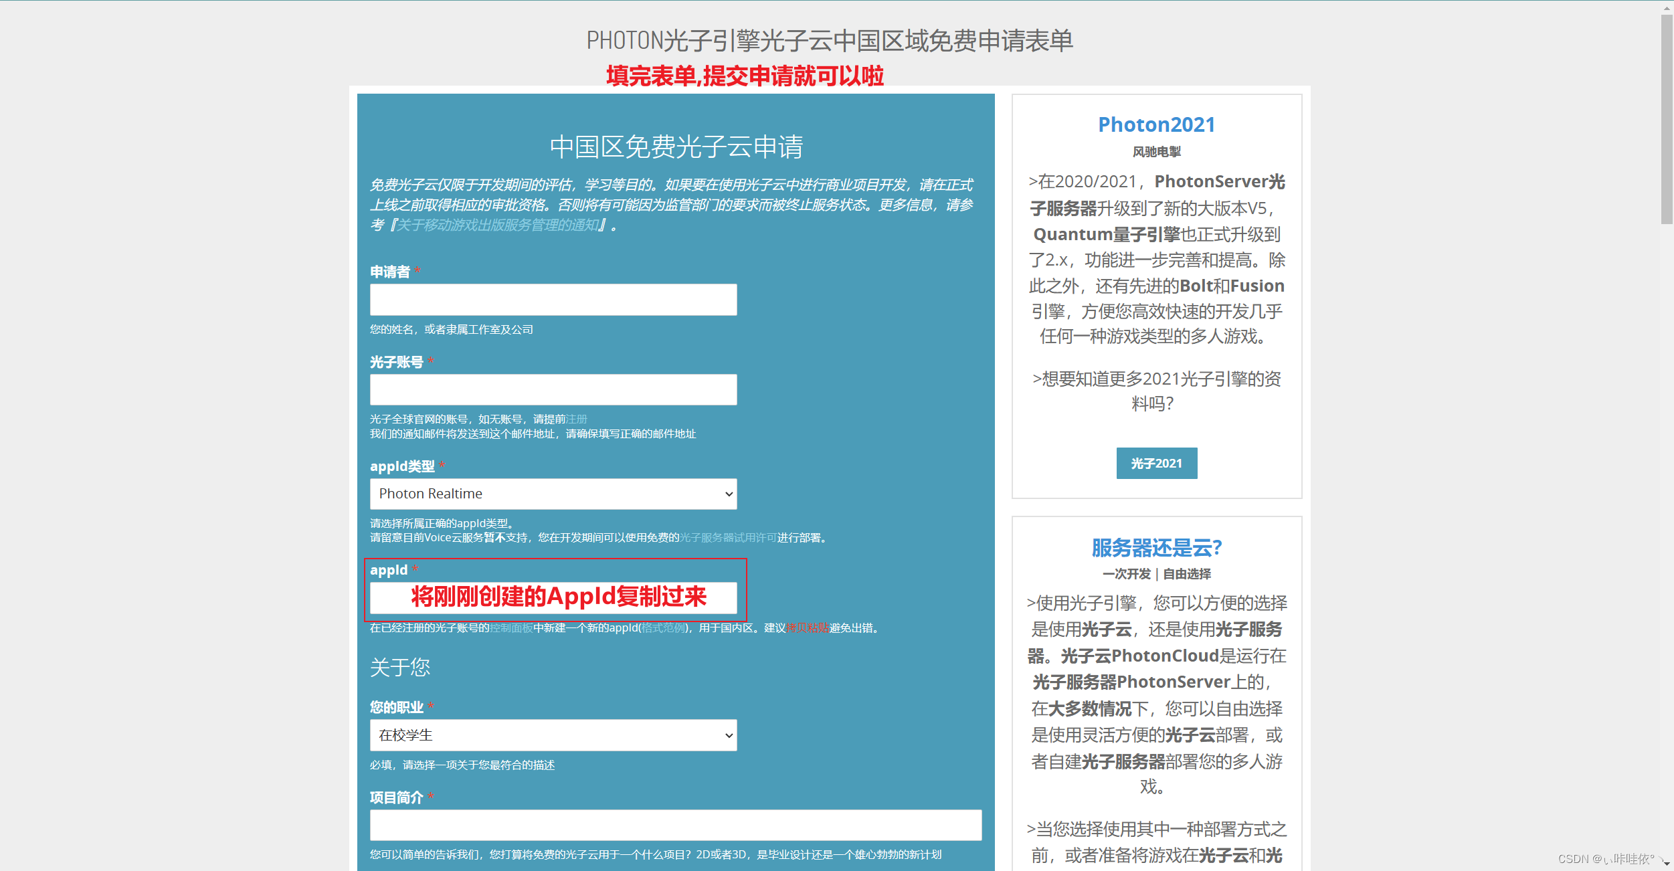This screenshot has height=871, width=1674.
Task: Click the PHOTON光子引擎光子云中国区域免费申请表单 page title
Action: pos(830,41)
